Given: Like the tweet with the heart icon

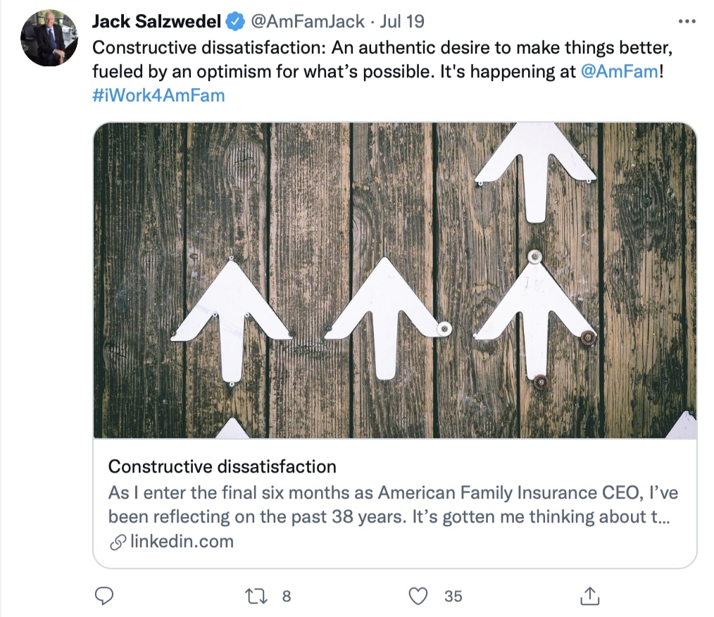Looking at the screenshot, I should tap(419, 596).
